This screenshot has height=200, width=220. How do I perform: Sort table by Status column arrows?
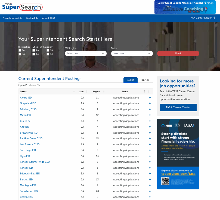pyautogui.click(x=144, y=91)
